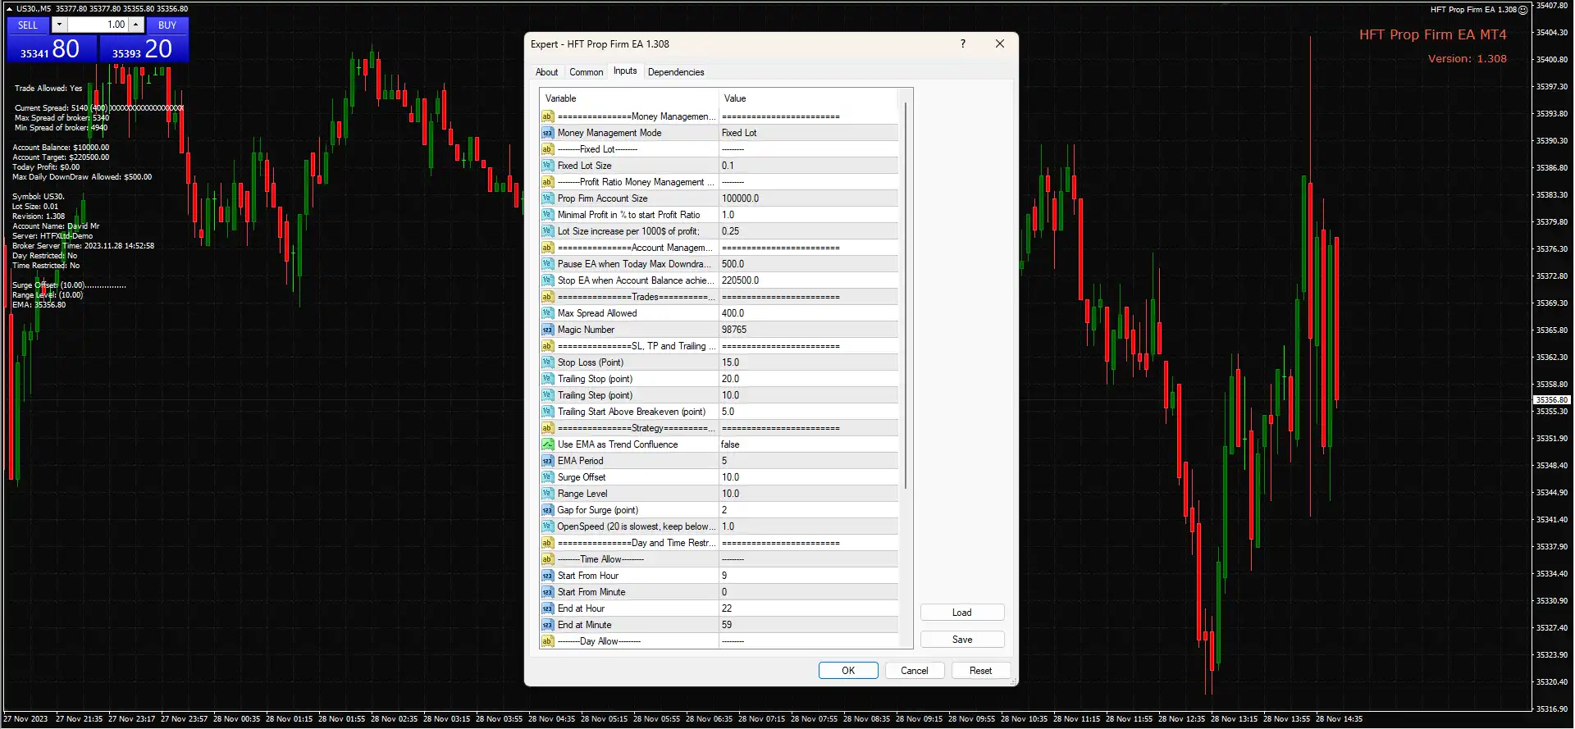1575x729 pixels.
Task: Click icon beside OpenSpeed row
Action: pyautogui.click(x=547, y=526)
